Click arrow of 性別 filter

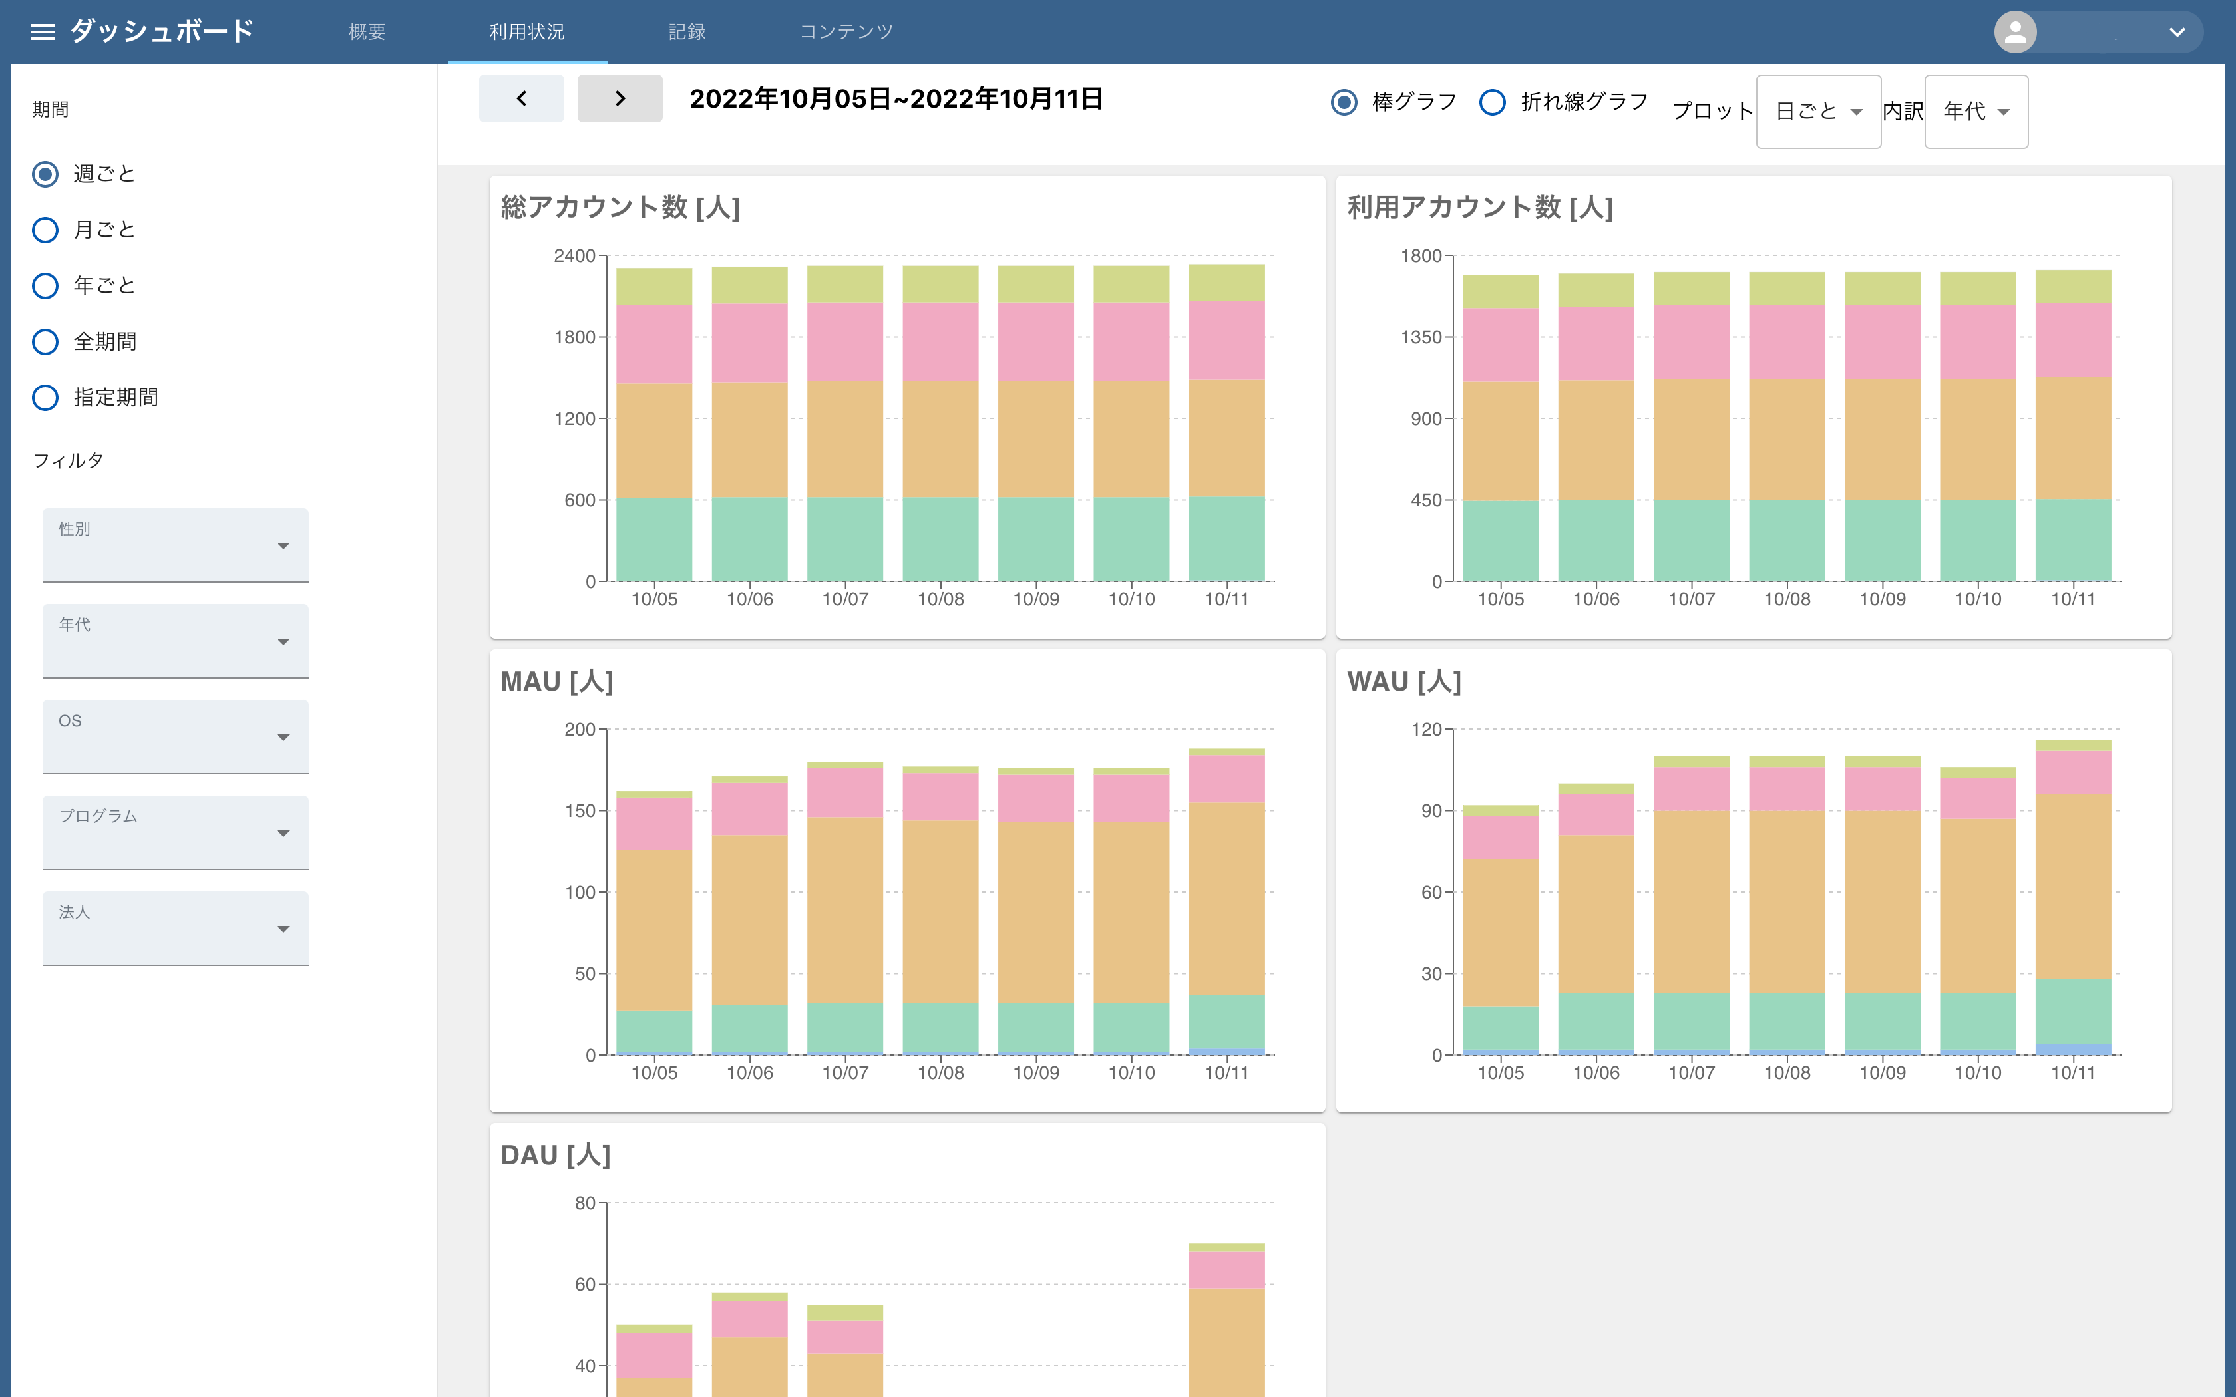point(283,546)
